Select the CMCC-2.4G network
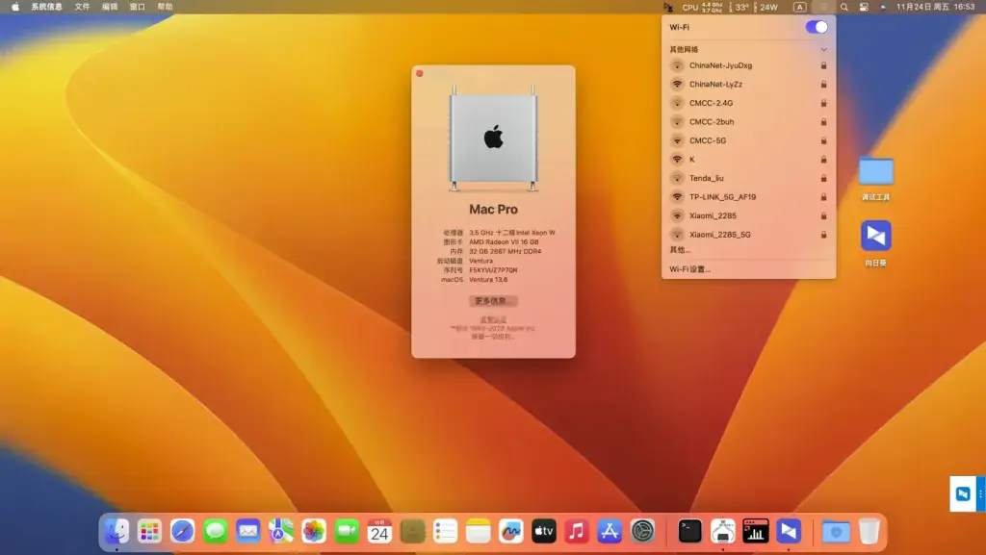 pyautogui.click(x=748, y=103)
